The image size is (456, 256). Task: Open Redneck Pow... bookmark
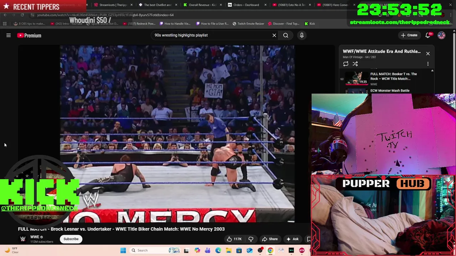[x=140, y=23]
